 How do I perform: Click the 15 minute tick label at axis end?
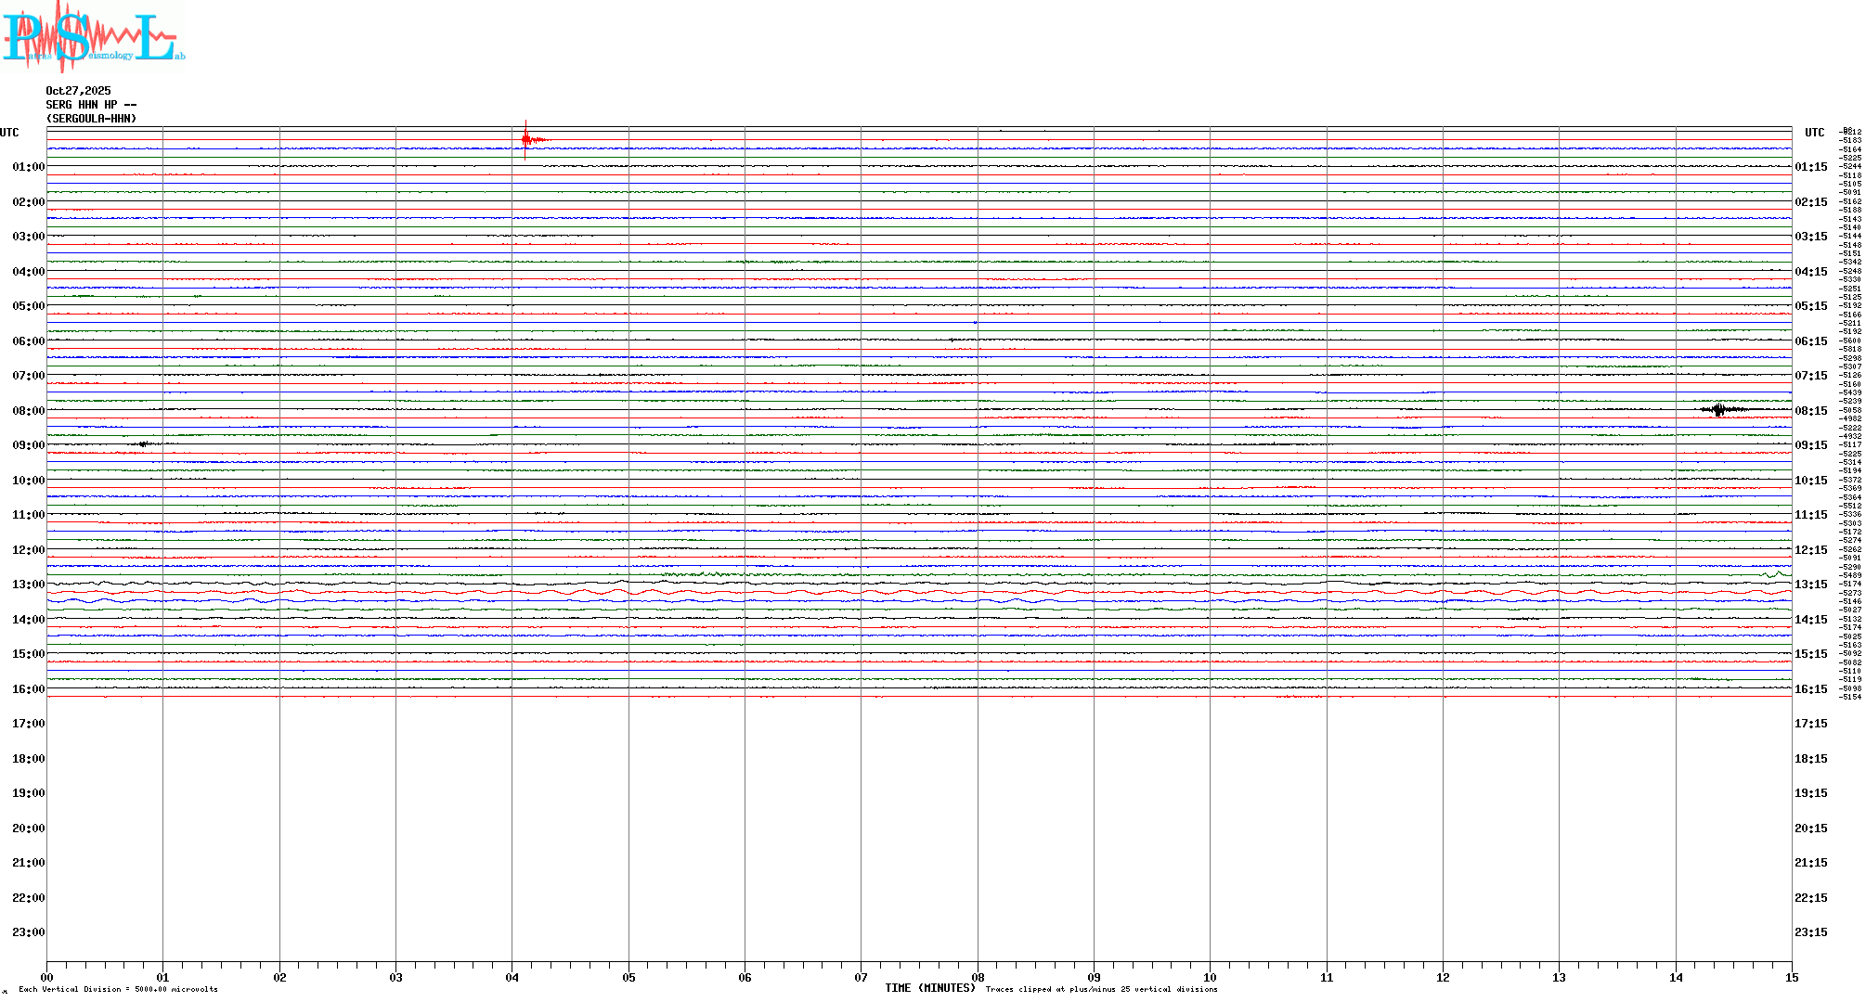(1791, 977)
